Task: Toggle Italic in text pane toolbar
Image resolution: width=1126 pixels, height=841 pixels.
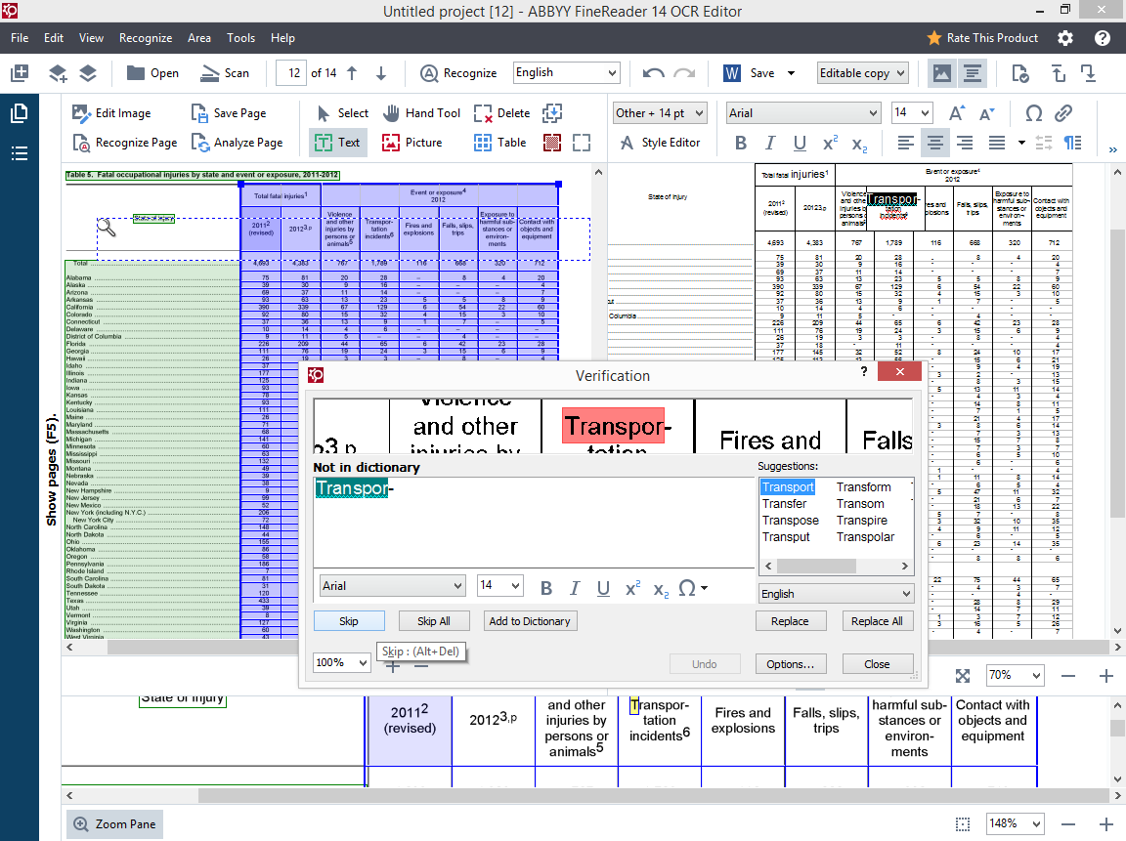Action: pos(770,143)
